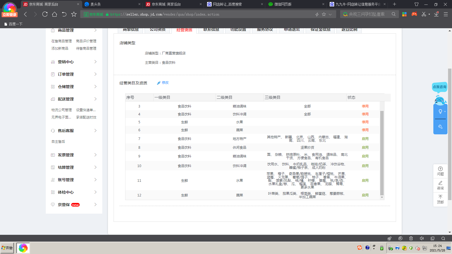452x254 pixels.
Task: Click the mute speaker icon in status bar
Action: click(x=421, y=238)
